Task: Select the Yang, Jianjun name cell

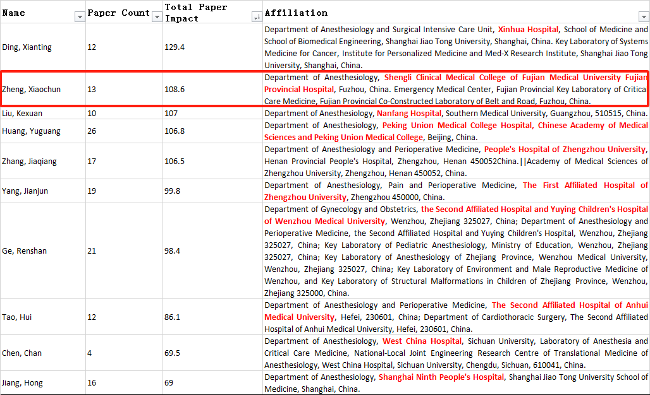Action: 25,191
